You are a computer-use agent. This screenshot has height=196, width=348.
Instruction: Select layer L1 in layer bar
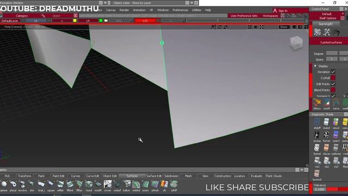pyautogui.click(x=36, y=21)
